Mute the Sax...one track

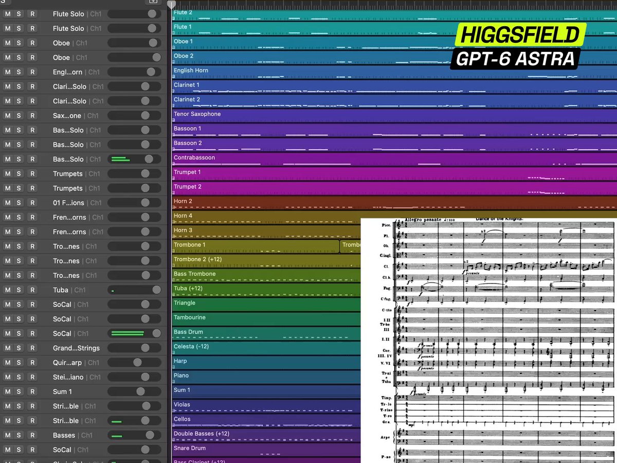pyautogui.click(x=8, y=116)
